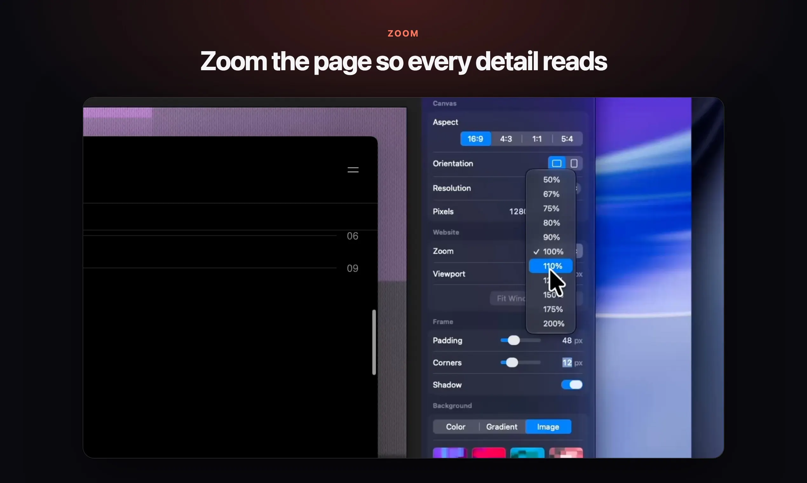Switch background to Color tab
This screenshot has width=807, height=483.
tap(456, 427)
